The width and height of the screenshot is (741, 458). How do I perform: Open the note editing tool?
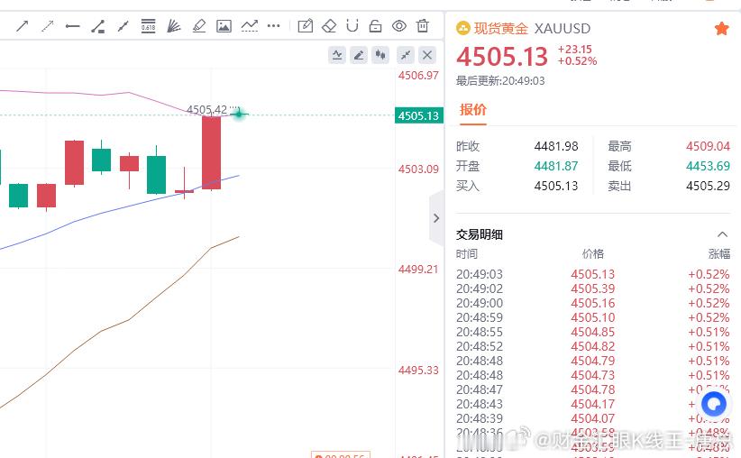(306, 26)
